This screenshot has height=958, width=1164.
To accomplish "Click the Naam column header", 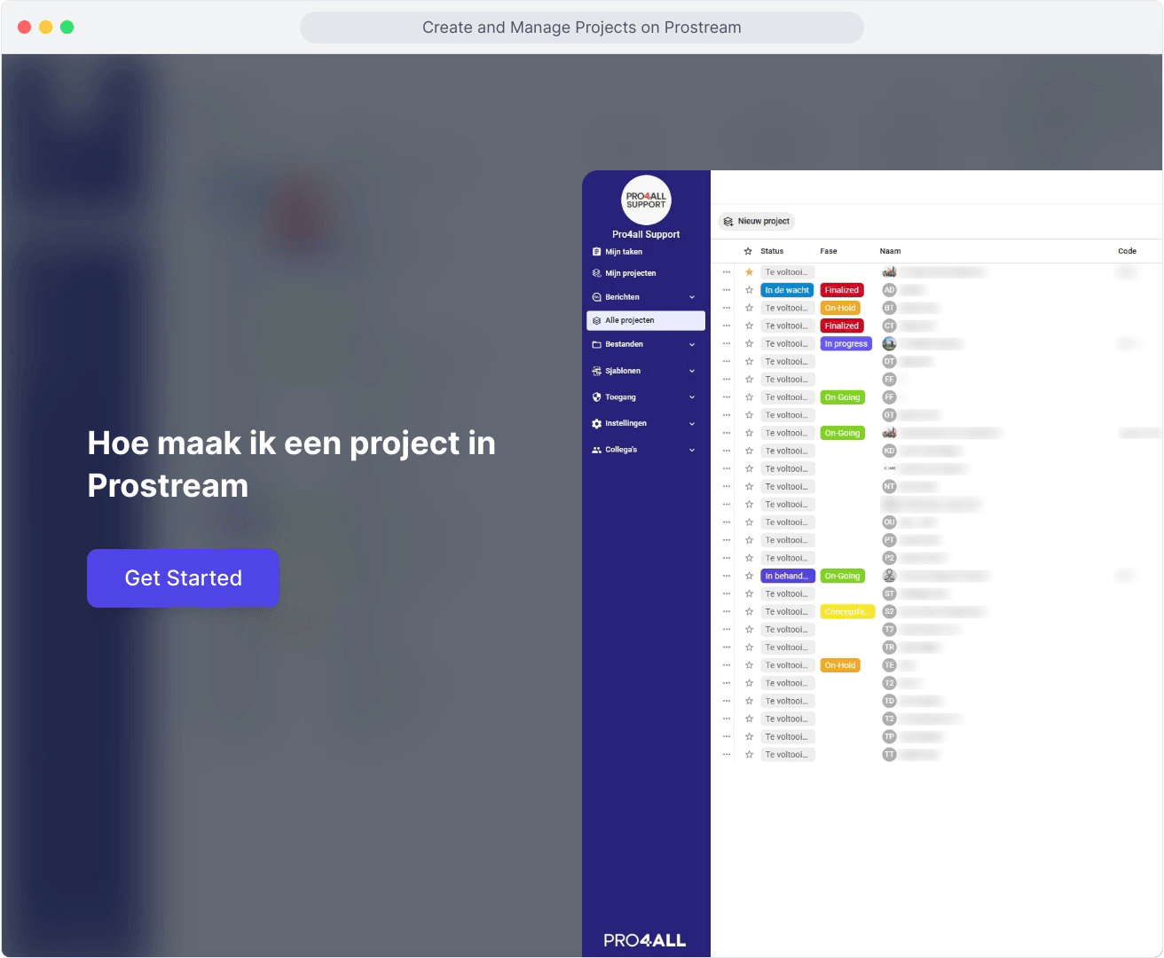I will click(x=890, y=251).
